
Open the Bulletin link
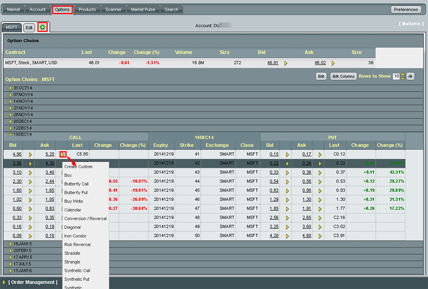[x=411, y=24]
